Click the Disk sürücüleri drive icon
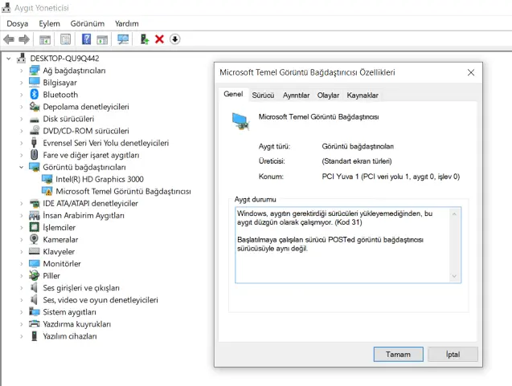 34,120
